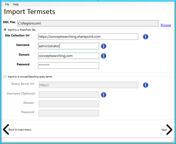Click the SharePoint Password field
176x144 pixels.
[x=69, y=65]
